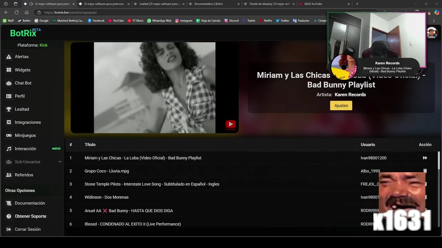Open the WhatsApp Web bookmark
The width and height of the screenshot is (442, 248).
[x=159, y=21]
